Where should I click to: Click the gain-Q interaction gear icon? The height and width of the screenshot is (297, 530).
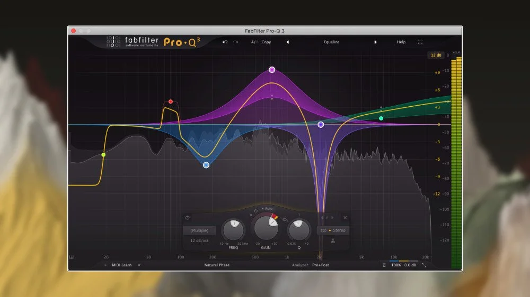(x=285, y=220)
